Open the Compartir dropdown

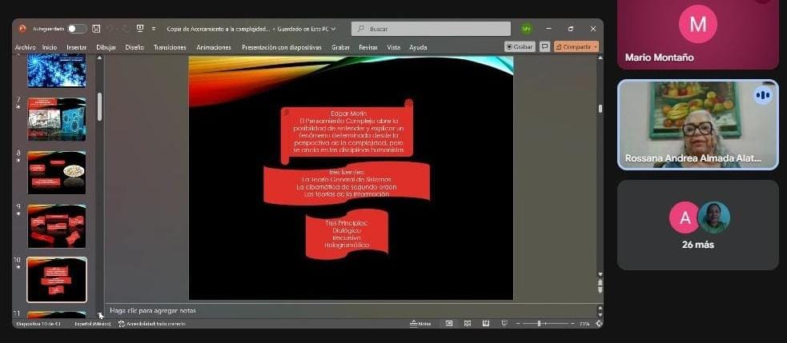[576, 47]
